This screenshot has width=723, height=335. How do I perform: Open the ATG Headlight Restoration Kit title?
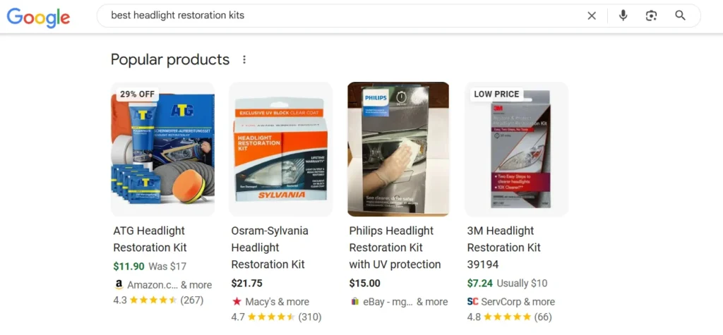(150, 239)
